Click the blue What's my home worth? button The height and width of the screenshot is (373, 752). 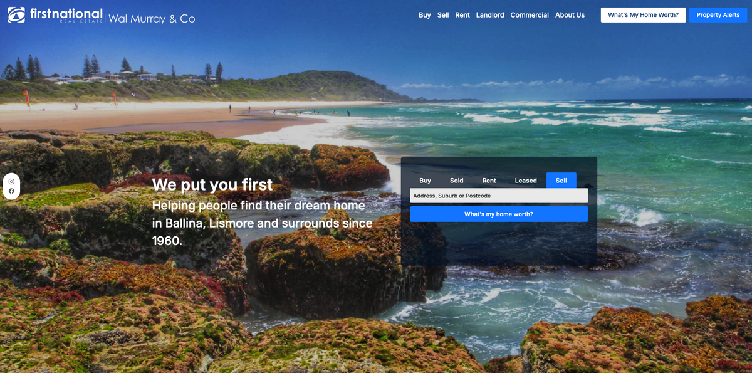pyautogui.click(x=499, y=214)
